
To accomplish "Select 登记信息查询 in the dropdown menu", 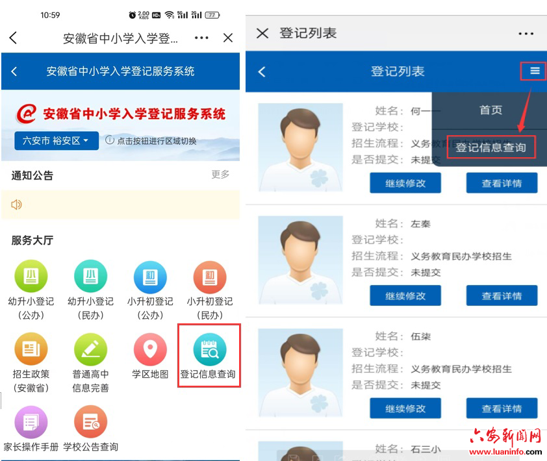I will pos(490,147).
